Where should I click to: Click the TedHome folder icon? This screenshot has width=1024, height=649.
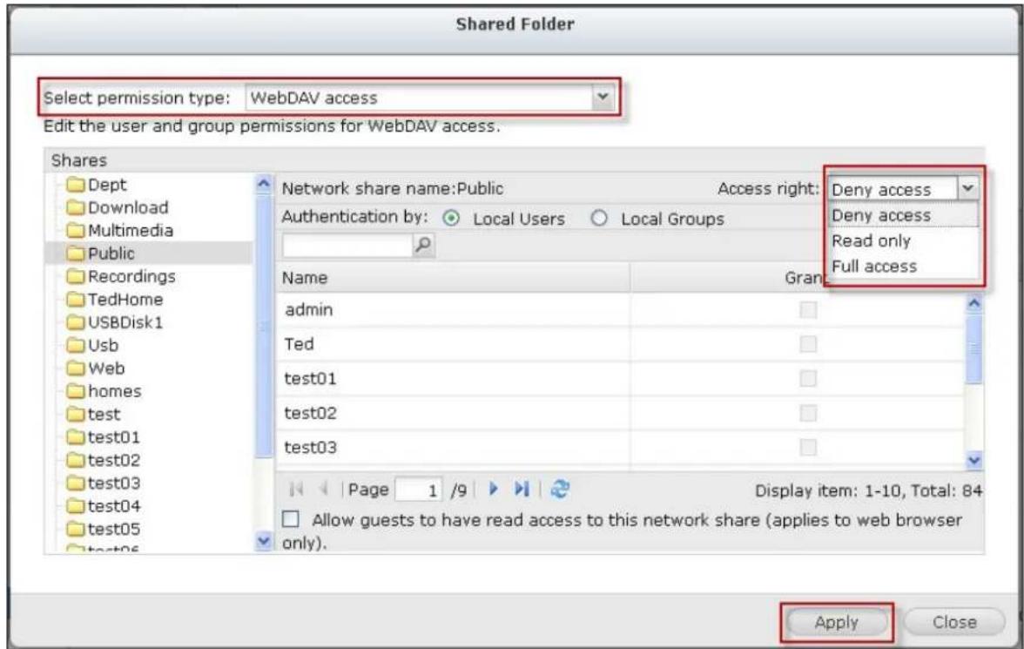point(77,300)
